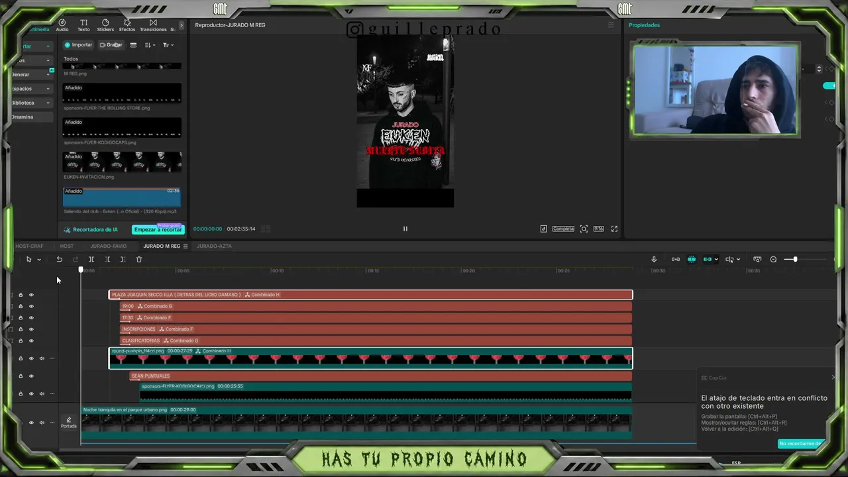Open Recortadora de IA
The width and height of the screenshot is (848, 477).
(x=91, y=229)
